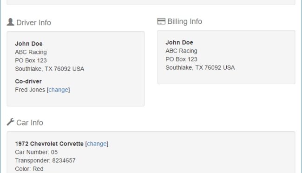The width and height of the screenshot is (302, 173).
Task: Change the 1972 Chevrolet Corvette car
Action: tap(97, 144)
